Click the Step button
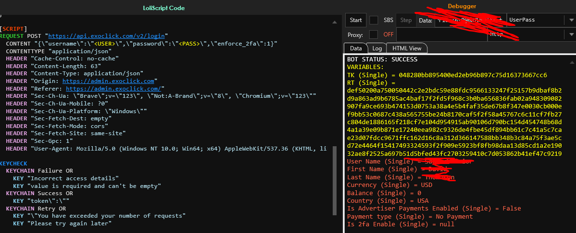 tap(406, 20)
